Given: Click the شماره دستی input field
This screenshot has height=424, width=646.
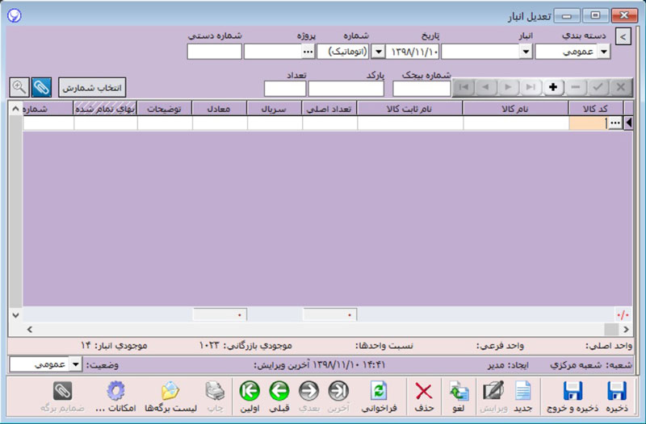Looking at the screenshot, I should (214, 52).
